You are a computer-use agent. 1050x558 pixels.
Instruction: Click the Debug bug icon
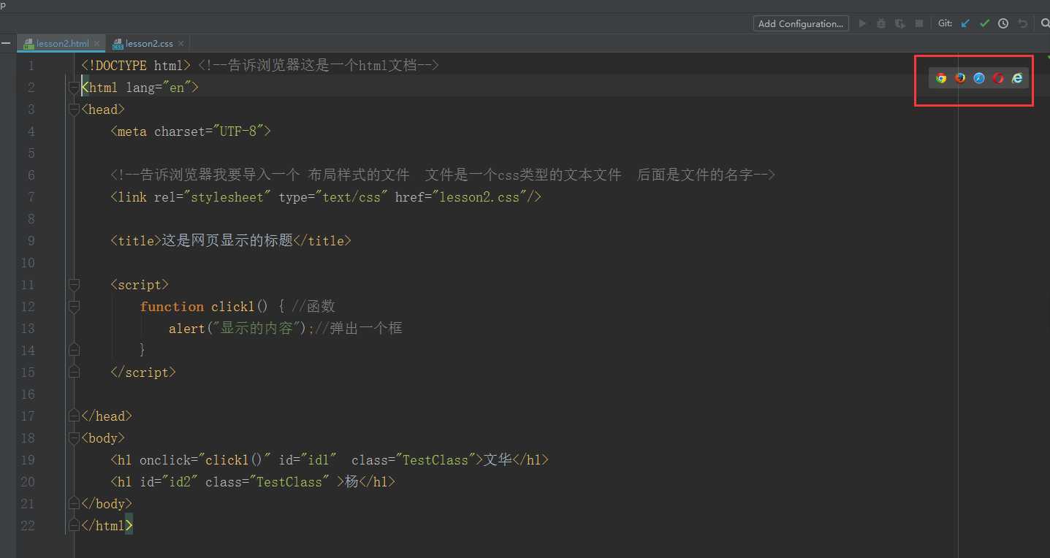pos(881,23)
